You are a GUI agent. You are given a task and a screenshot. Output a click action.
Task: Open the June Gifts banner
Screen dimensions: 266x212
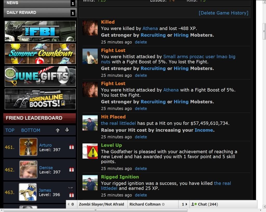point(40,76)
